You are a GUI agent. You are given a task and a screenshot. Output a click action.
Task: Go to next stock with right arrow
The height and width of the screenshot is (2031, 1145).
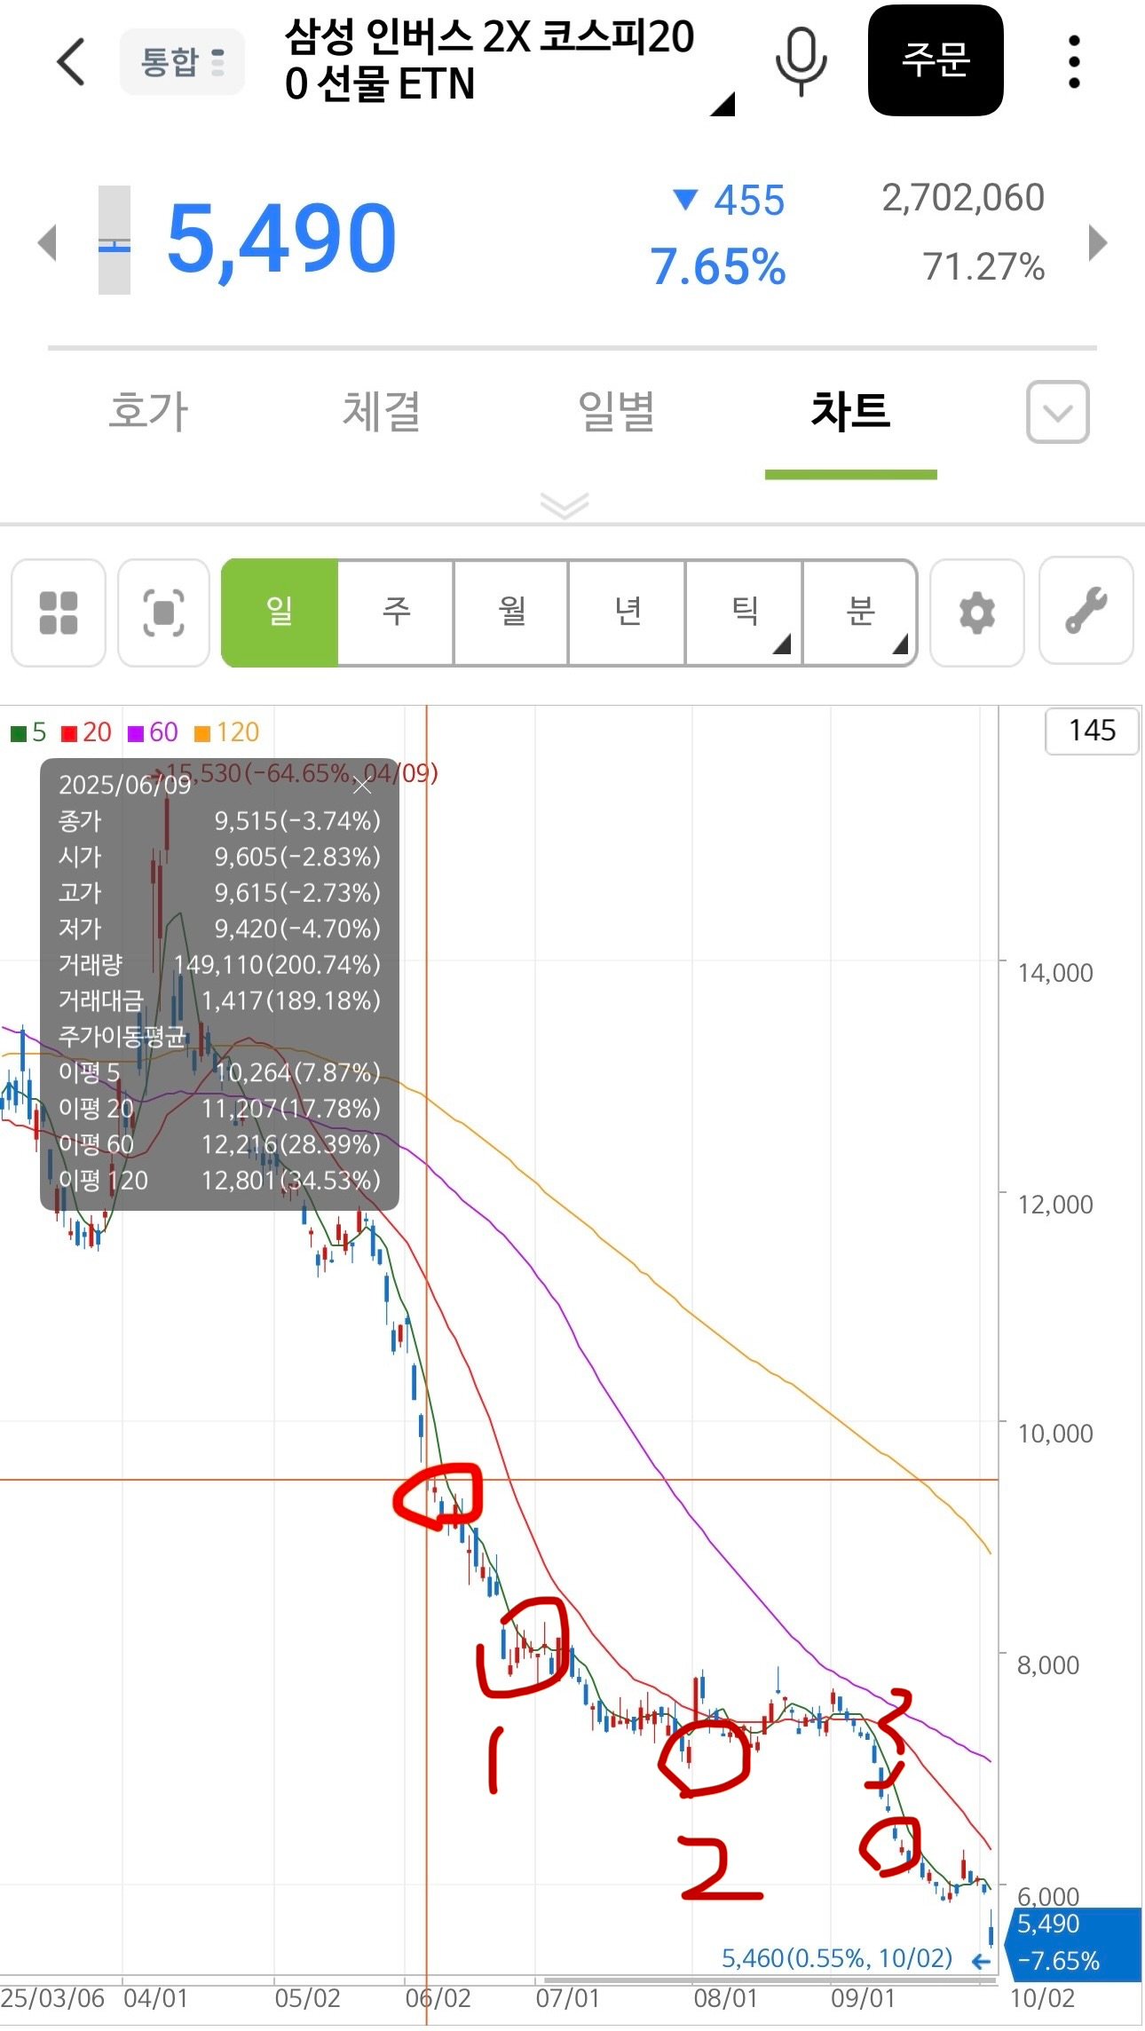[x=1098, y=242]
